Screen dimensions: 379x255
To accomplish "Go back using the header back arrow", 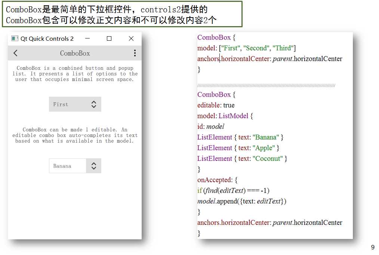I will (x=15, y=53).
